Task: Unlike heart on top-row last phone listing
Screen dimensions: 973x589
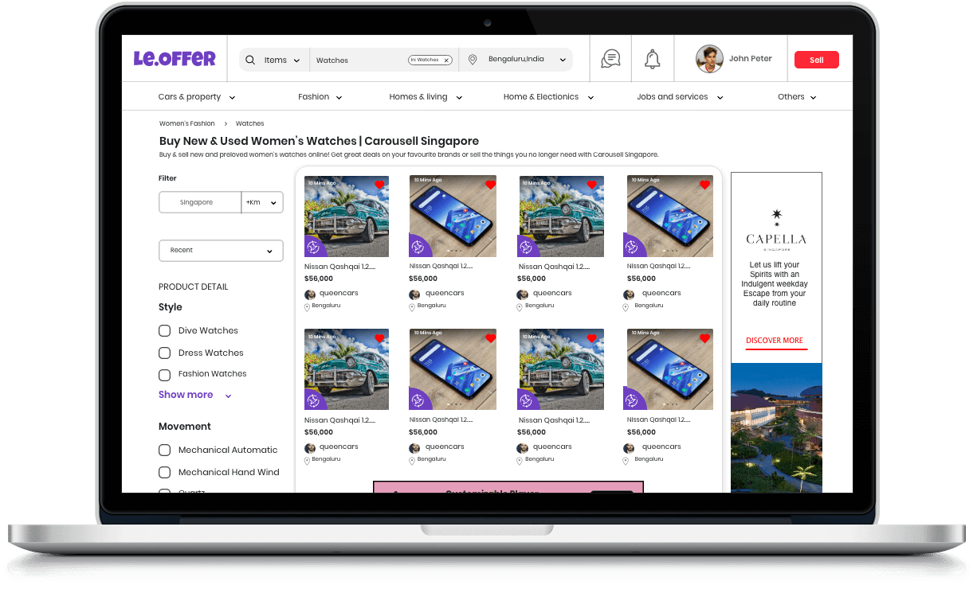Action: [x=704, y=185]
